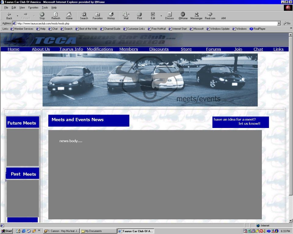Click the Back toolbar button
Image resolution: width=293 pixels, height=234 pixels.
coord(9,16)
